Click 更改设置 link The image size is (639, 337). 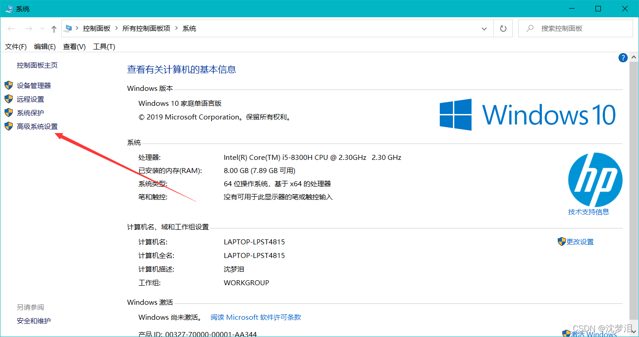580,242
